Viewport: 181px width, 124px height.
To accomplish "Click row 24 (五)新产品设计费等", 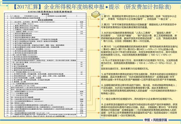I will click(45, 62).
